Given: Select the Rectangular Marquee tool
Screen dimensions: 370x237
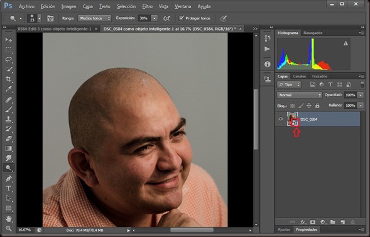Looking at the screenshot, I should click(9, 50).
